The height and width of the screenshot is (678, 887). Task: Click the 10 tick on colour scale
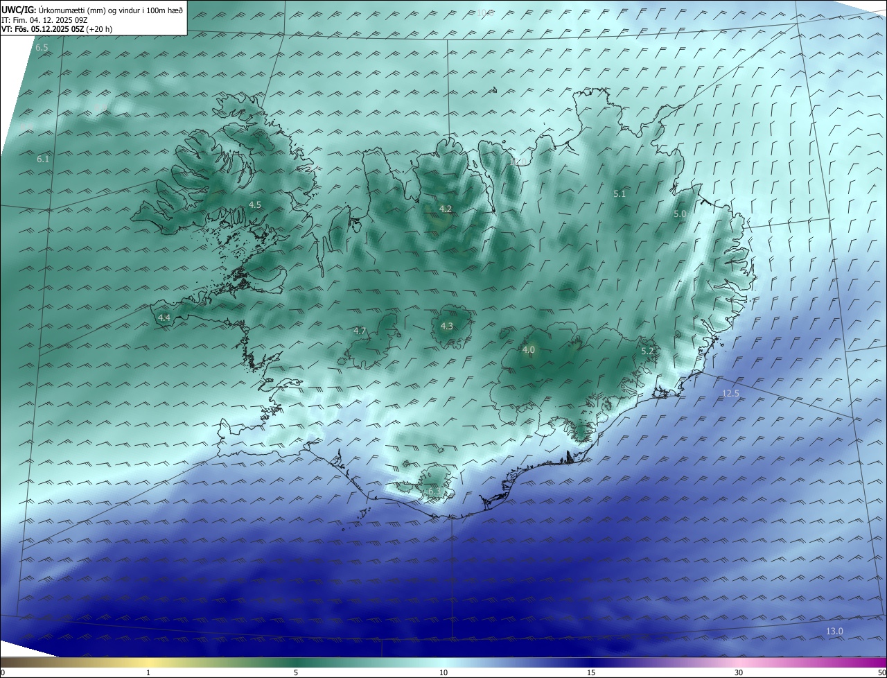point(443,672)
